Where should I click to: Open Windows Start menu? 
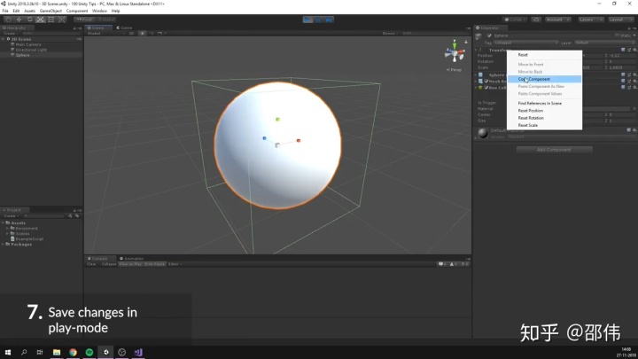click(7, 352)
